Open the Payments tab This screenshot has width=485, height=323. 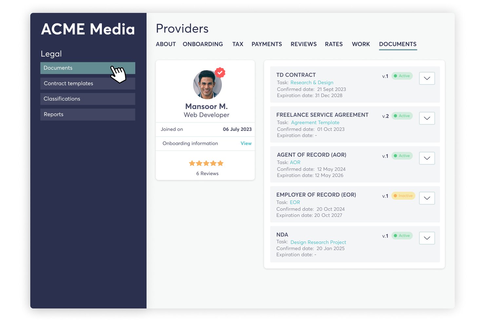pyautogui.click(x=267, y=44)
